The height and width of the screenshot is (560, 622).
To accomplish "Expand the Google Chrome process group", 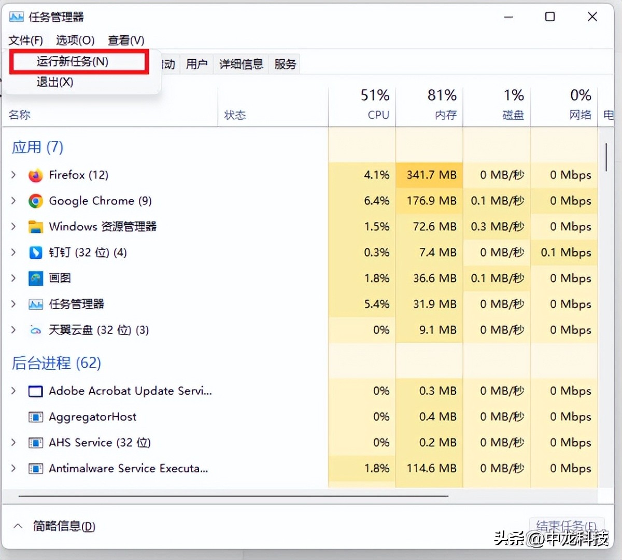I will [x=13, y=201].
